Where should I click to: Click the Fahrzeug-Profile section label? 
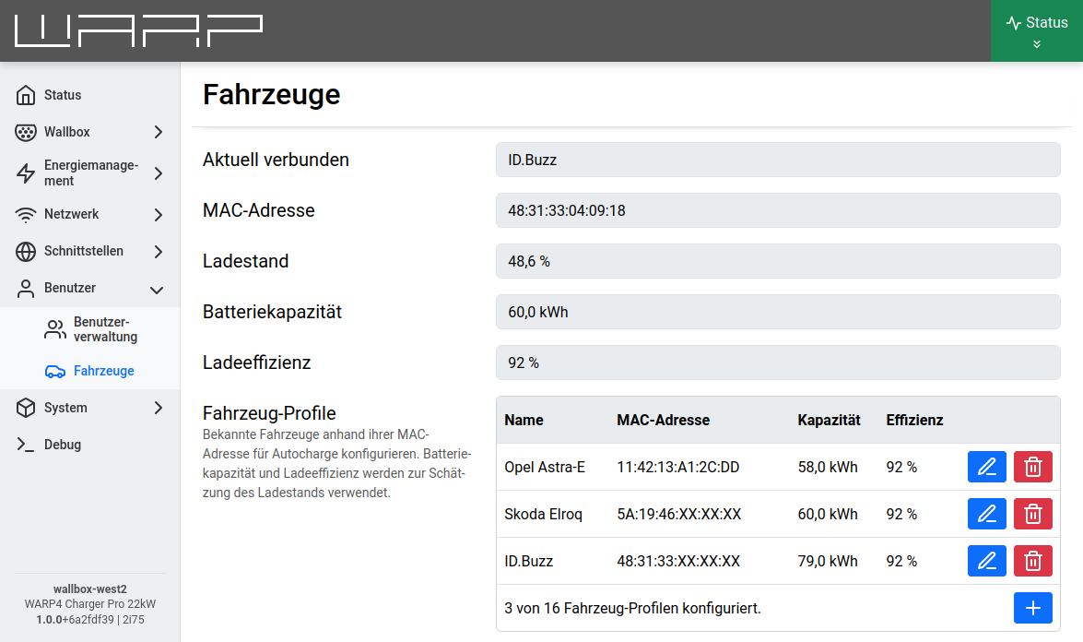[269, 413]
